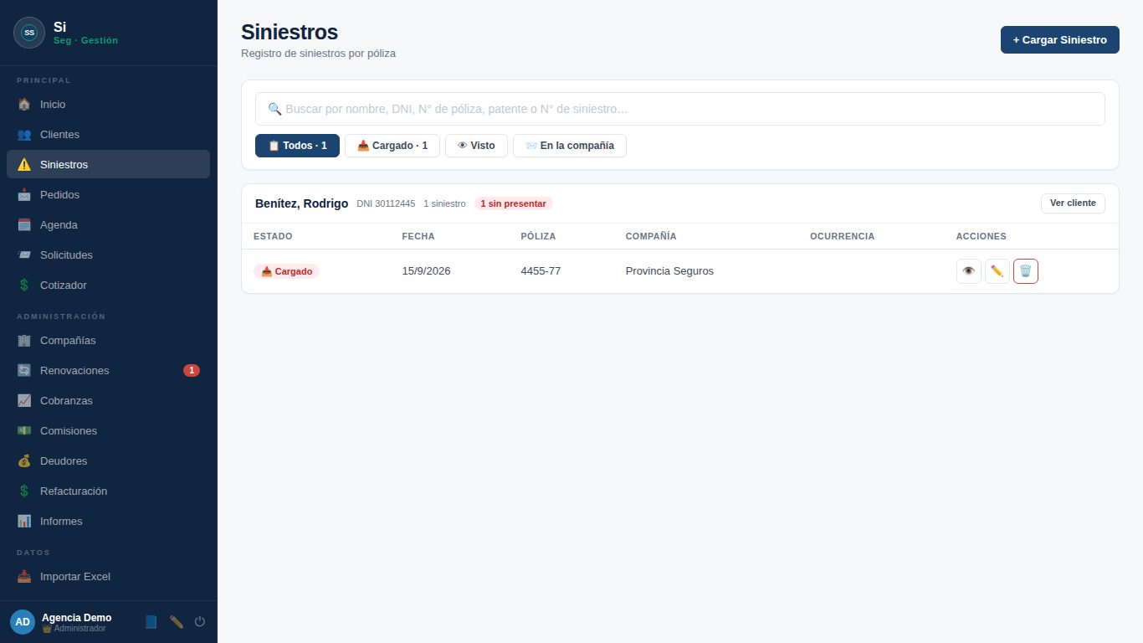Click the book icon beside Agencia Demo
The image size is (1143, 643).
[x=151, y=622]
